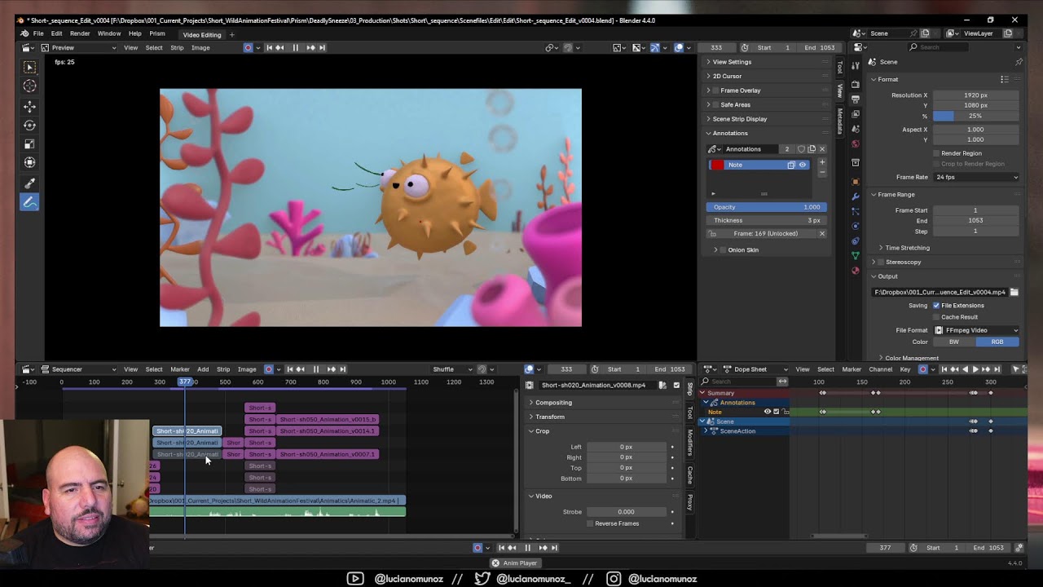
Task: Open the File menu
Action: [x=38, y=33]
